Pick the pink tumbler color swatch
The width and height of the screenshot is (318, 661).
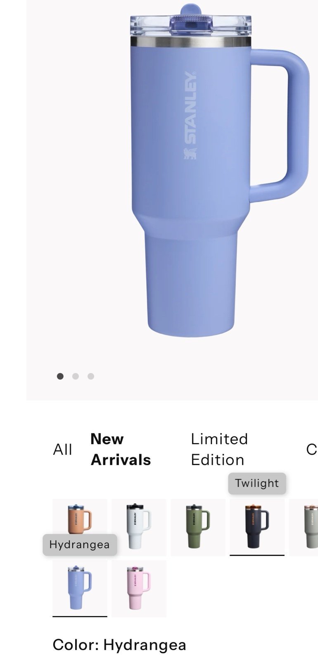coord(139,588)
